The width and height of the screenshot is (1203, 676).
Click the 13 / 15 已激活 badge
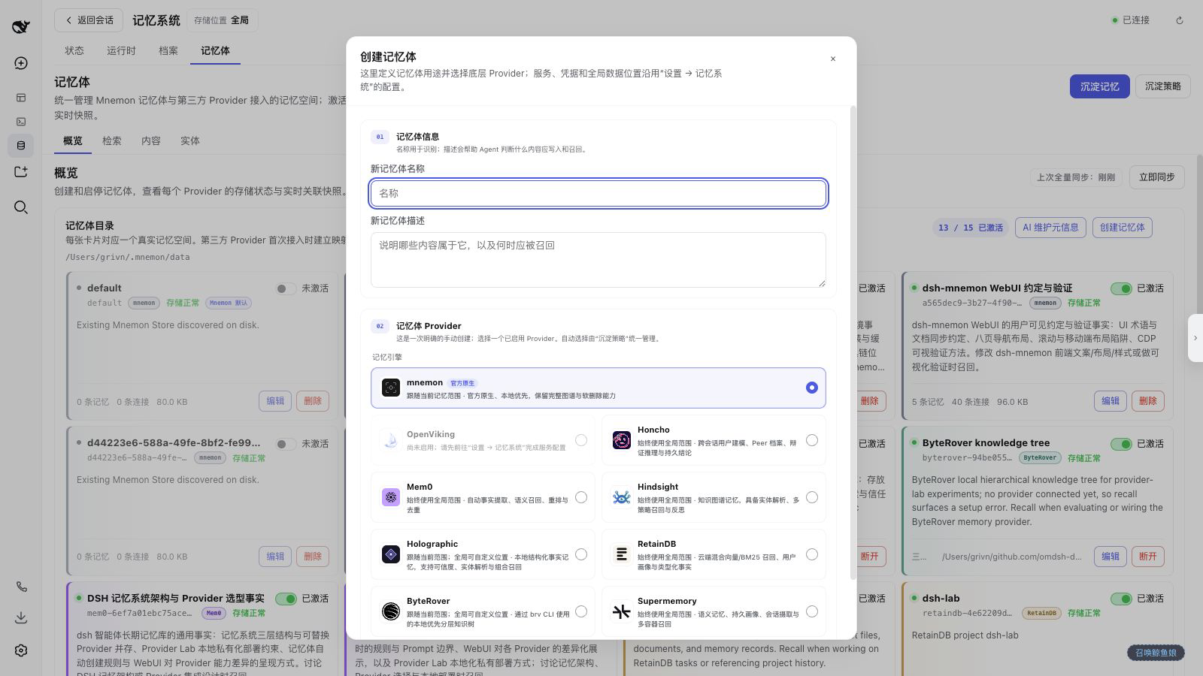[971, 228]
